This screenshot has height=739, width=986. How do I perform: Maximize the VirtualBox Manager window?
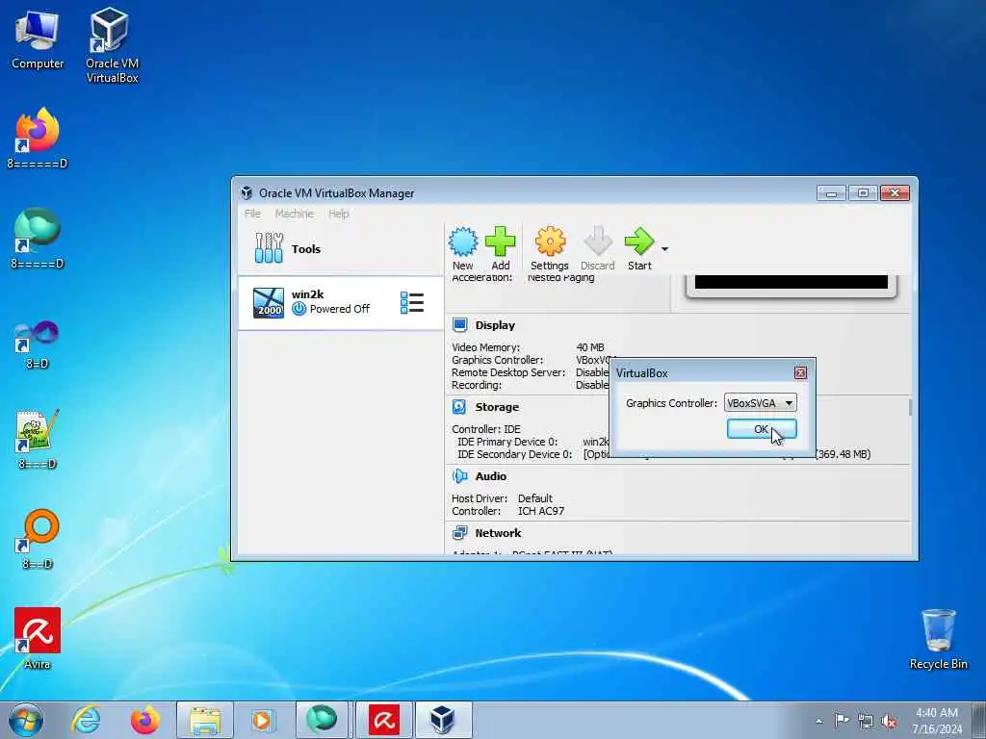[863, 193]
